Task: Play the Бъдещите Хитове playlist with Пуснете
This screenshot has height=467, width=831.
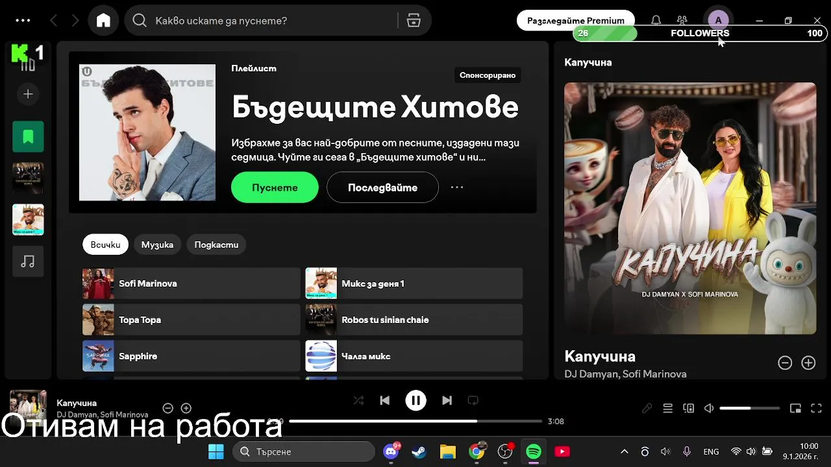Action: [275, 187]
